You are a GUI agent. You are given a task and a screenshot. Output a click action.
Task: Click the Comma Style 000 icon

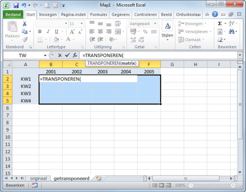pos(154,32)
